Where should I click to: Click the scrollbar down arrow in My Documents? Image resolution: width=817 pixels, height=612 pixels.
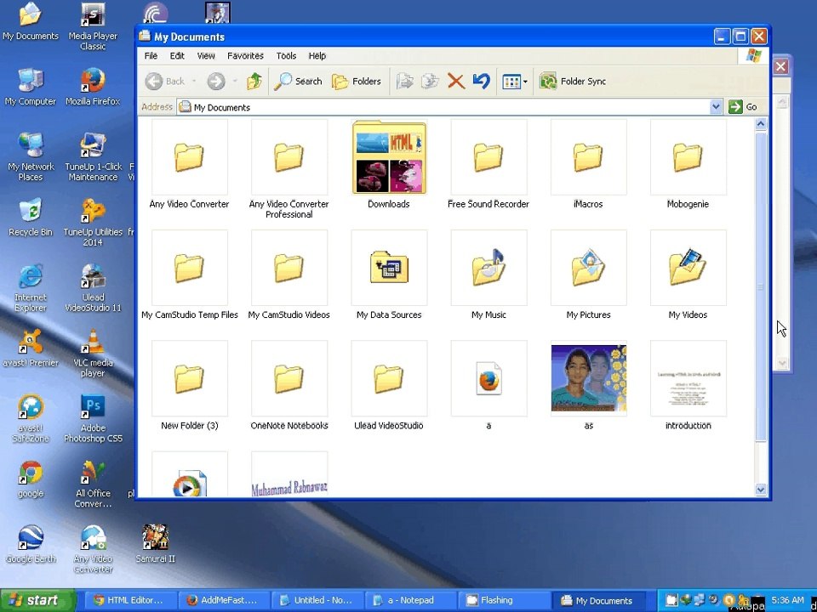pyautogui.click(x=761, y=490)
